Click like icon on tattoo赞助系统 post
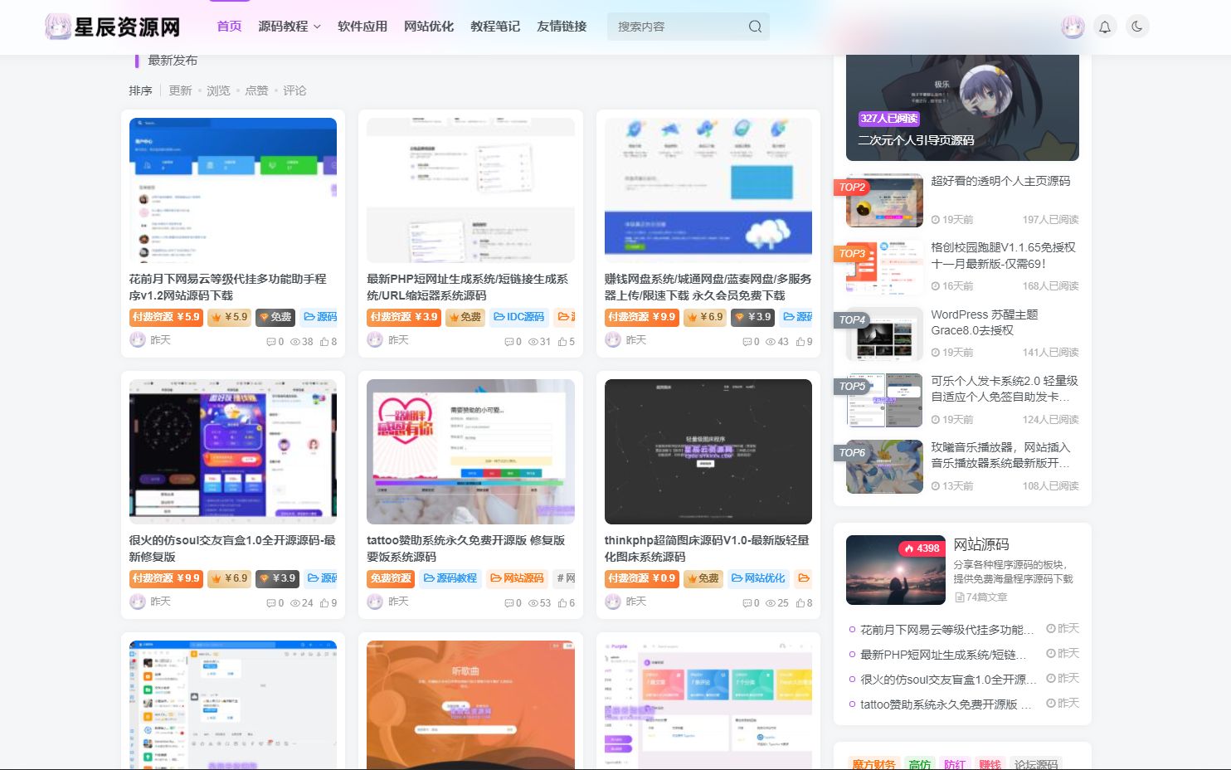Image resolution: width=1231 pixels, height=770 pixels. tap(562, 603)
